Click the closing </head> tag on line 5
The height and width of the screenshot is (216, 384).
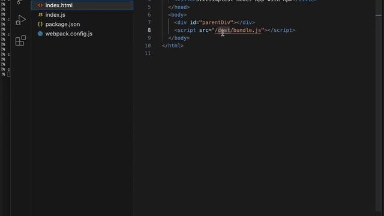click(x=179, y=7)
